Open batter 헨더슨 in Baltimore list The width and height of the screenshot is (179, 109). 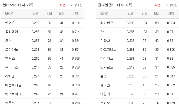click(x=10, y=23)
